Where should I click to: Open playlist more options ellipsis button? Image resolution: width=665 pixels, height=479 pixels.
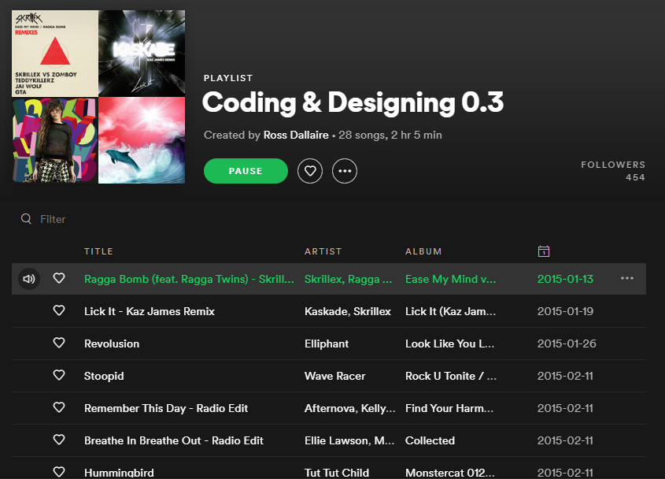click(345, 171)
